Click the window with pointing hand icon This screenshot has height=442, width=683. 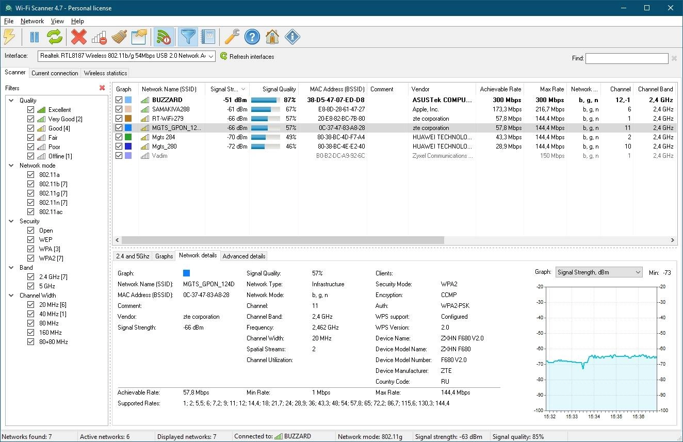[x=140, y=37]
